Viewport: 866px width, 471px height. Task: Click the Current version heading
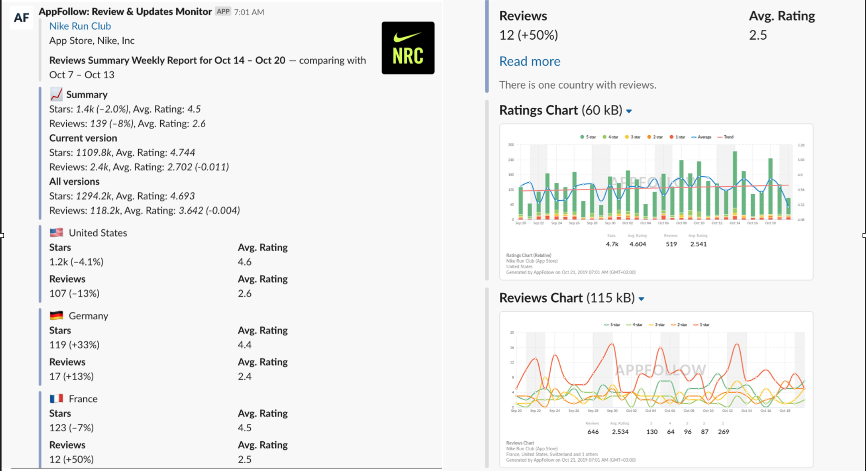83,138
